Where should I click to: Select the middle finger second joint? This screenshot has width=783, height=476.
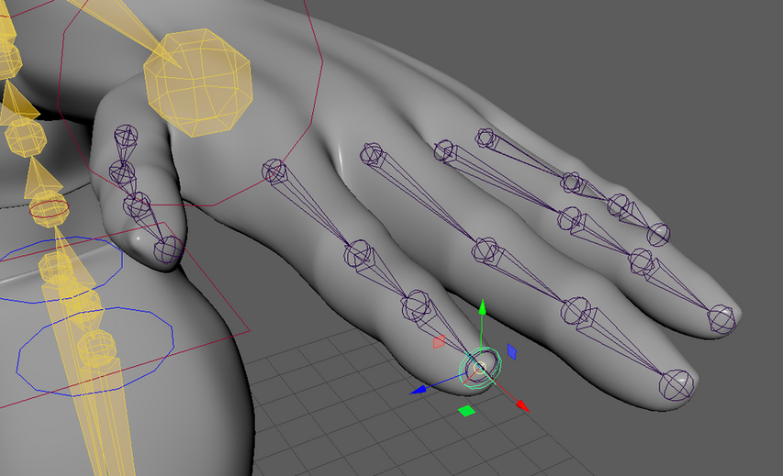(485, 250)
